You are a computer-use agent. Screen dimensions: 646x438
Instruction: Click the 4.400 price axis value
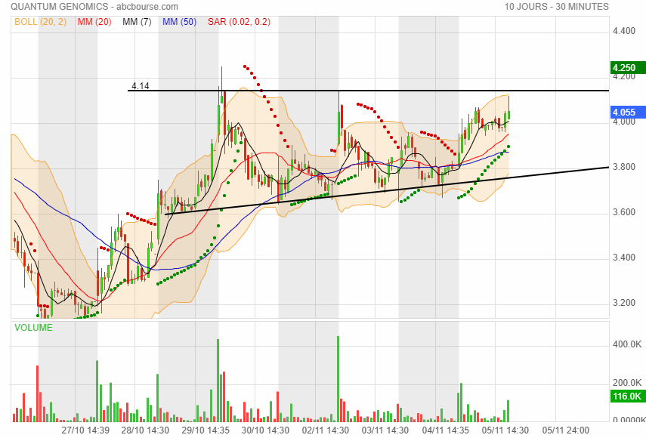(624, 31)
